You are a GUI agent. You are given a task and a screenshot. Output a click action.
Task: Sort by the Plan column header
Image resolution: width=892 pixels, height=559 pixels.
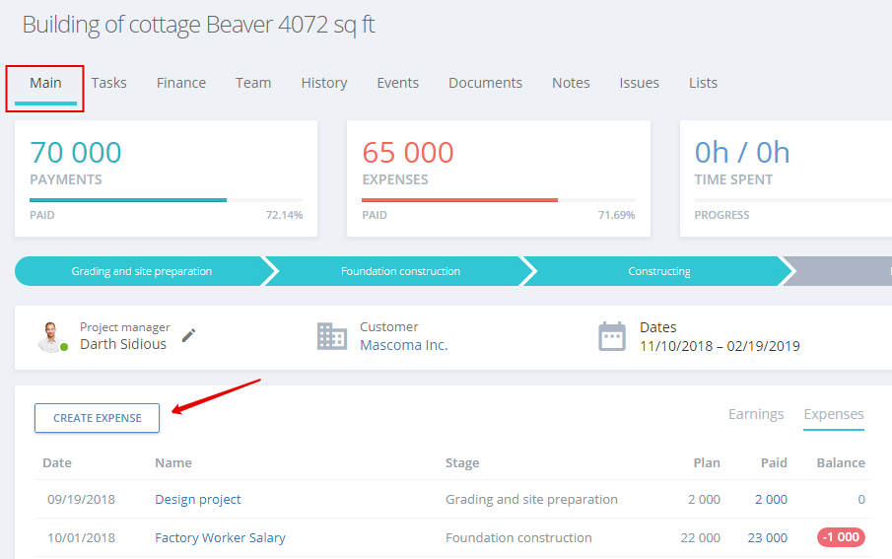point(707,462)
